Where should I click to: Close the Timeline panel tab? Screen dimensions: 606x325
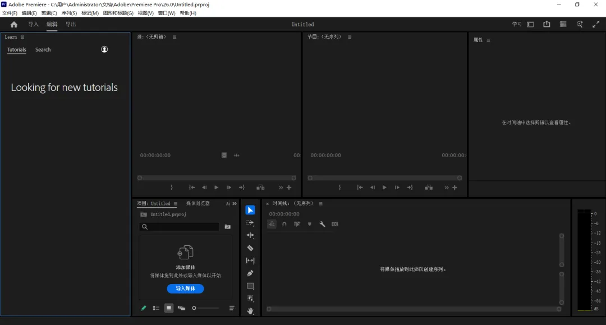(267, 204)
